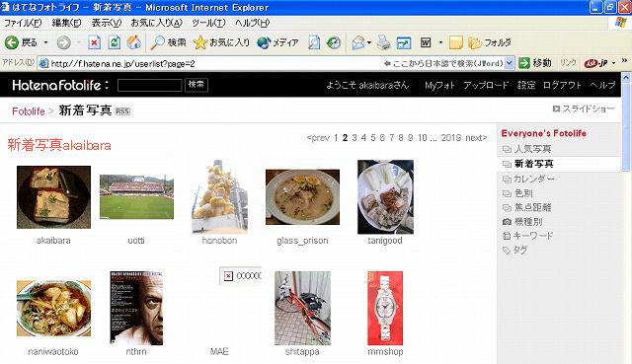Open the 表示(V) menu
The height and width of the screenshot is (364, 632).
(x=107, y=23)
